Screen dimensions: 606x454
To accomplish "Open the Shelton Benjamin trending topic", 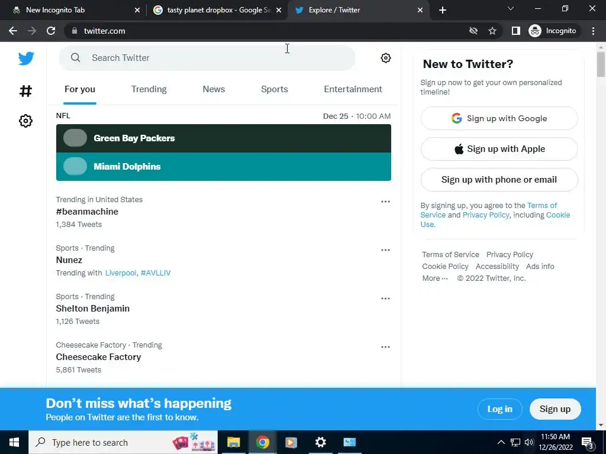I will [x=93, y=309].
